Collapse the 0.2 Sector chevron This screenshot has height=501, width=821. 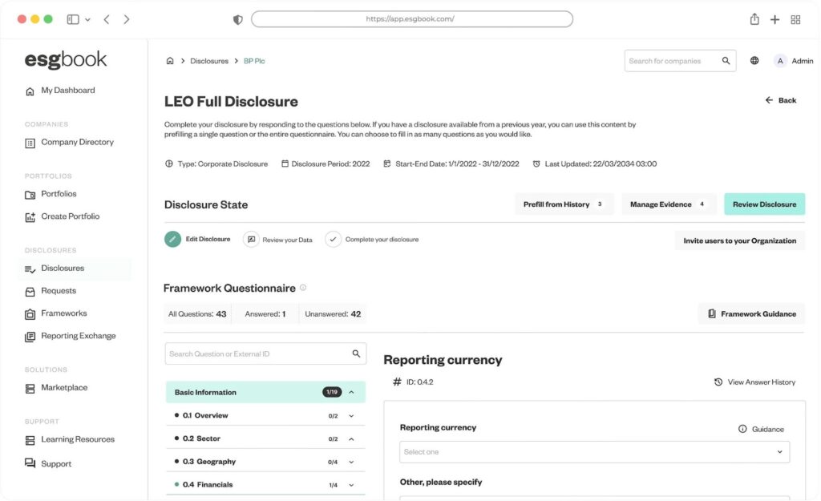[x=351, y=438]
